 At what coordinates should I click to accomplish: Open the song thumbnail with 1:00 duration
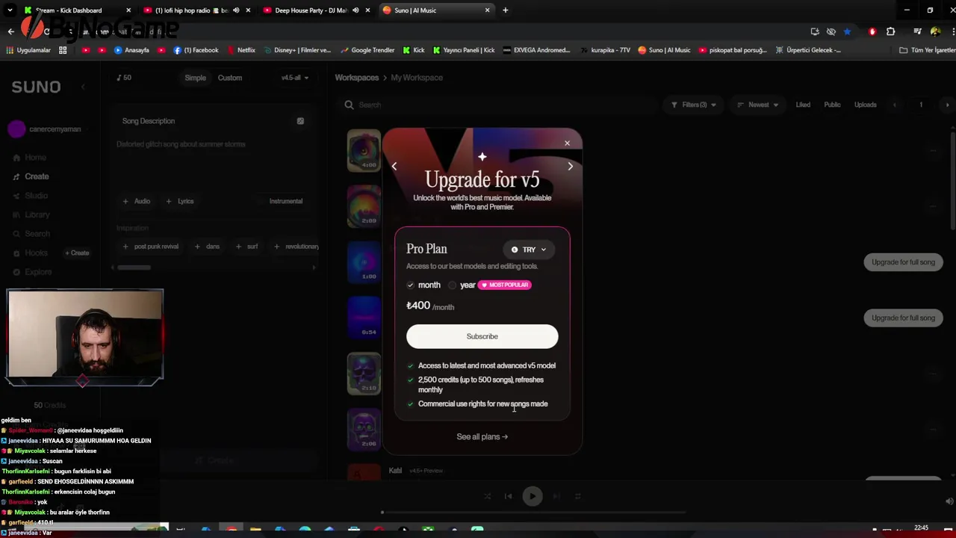click(x=364, y=262)
